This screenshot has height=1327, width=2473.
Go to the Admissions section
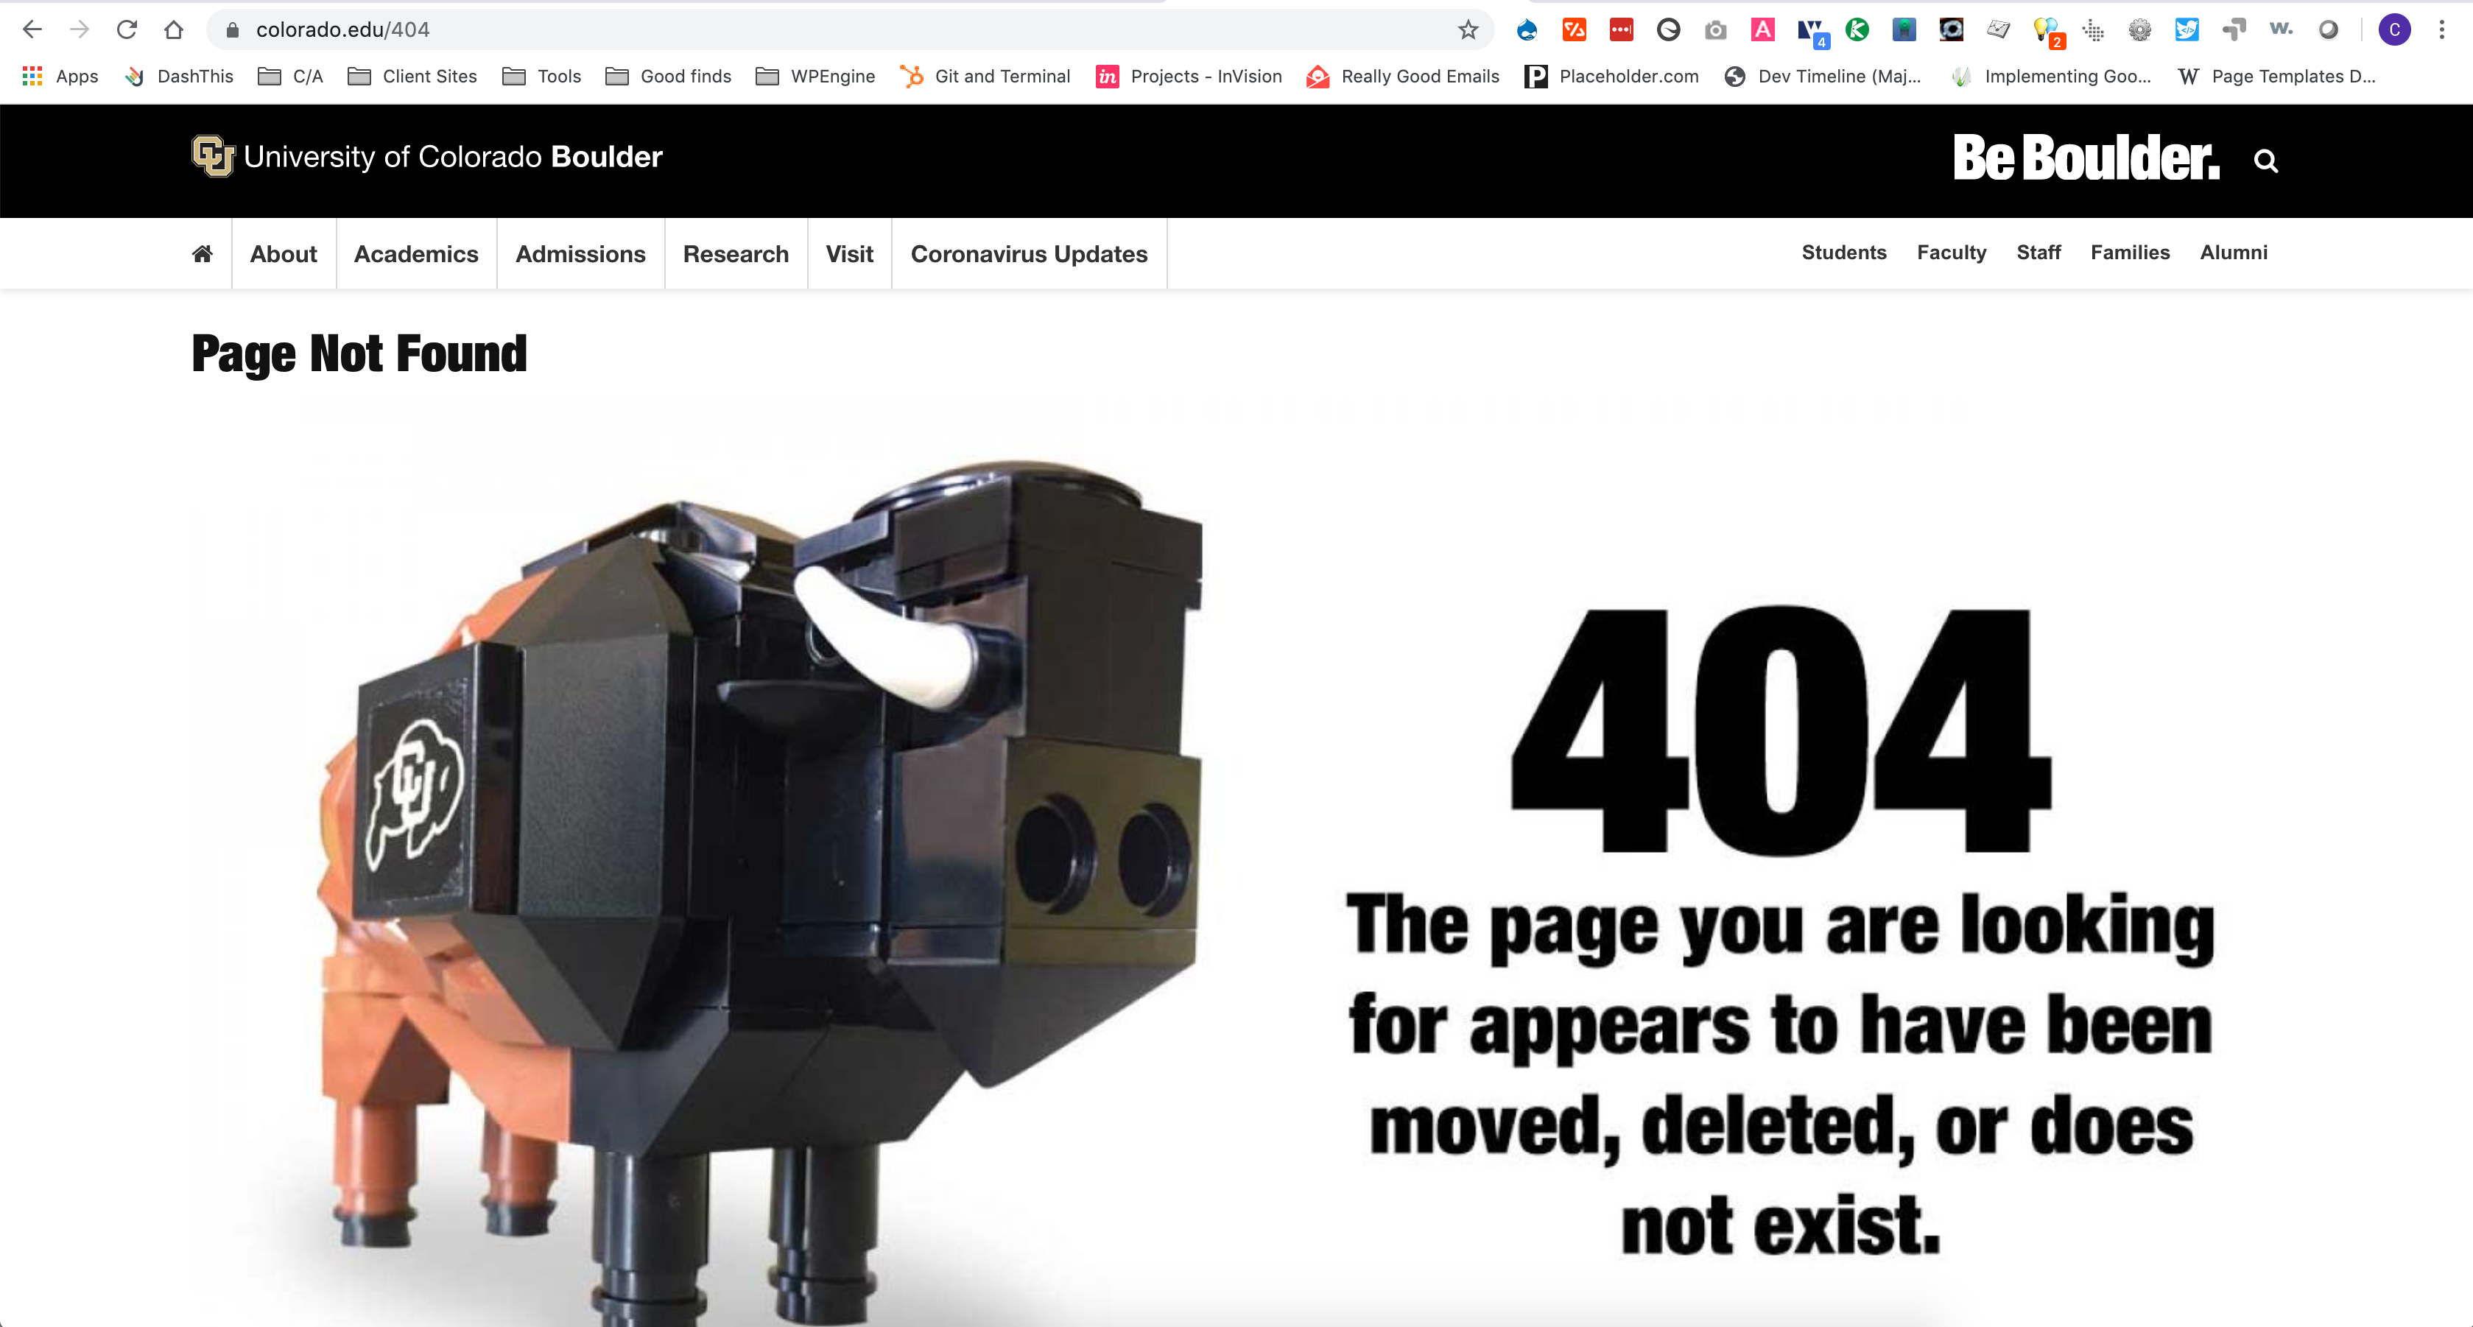click(580, 253)
